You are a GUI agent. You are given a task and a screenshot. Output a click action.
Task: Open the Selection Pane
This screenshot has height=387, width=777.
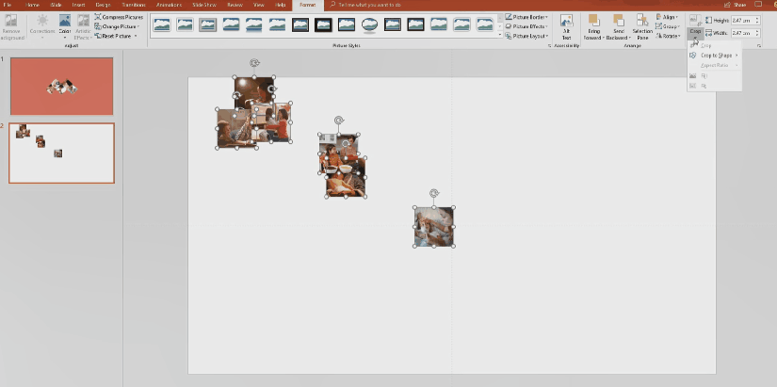tap(642, 27)
